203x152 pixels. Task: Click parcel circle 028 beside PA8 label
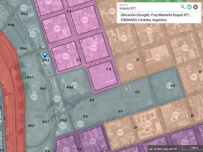click(x=74, y=85)
